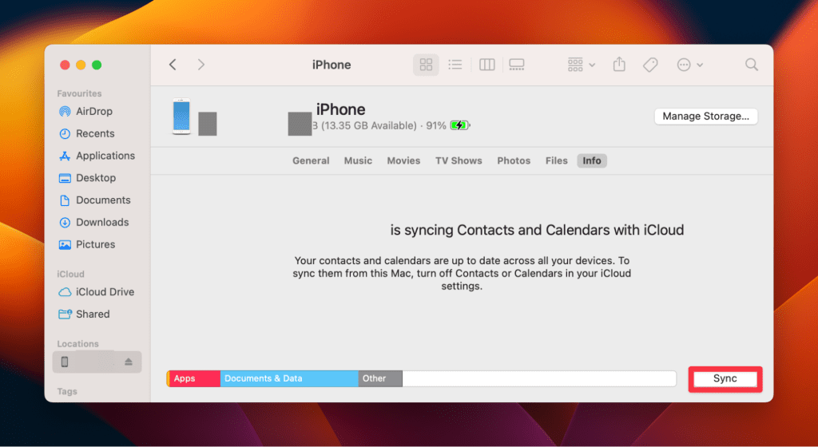Click the back navigation arrow

(173, 65)
